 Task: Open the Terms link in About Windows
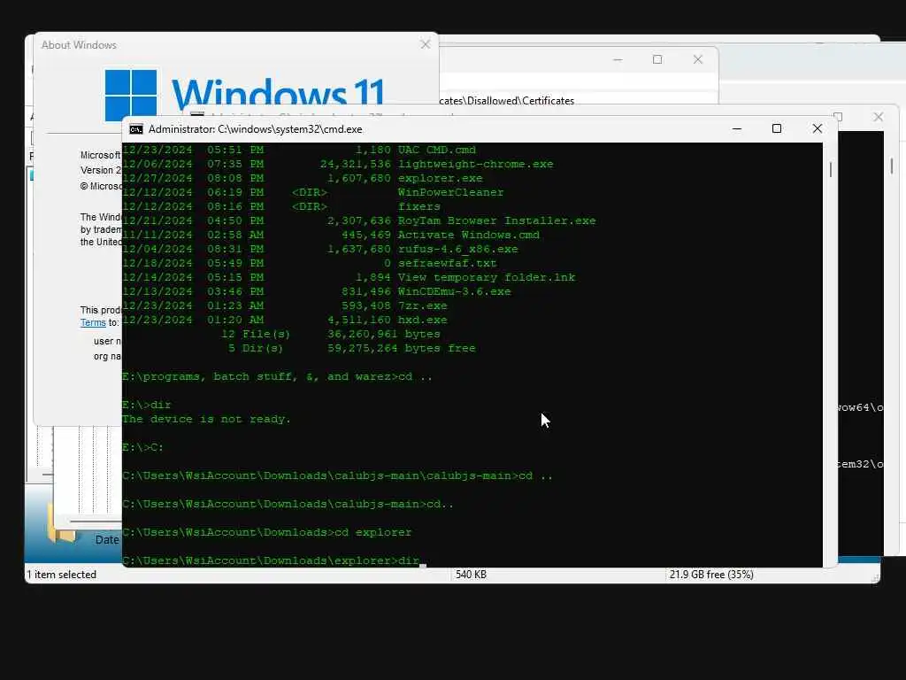92,322
